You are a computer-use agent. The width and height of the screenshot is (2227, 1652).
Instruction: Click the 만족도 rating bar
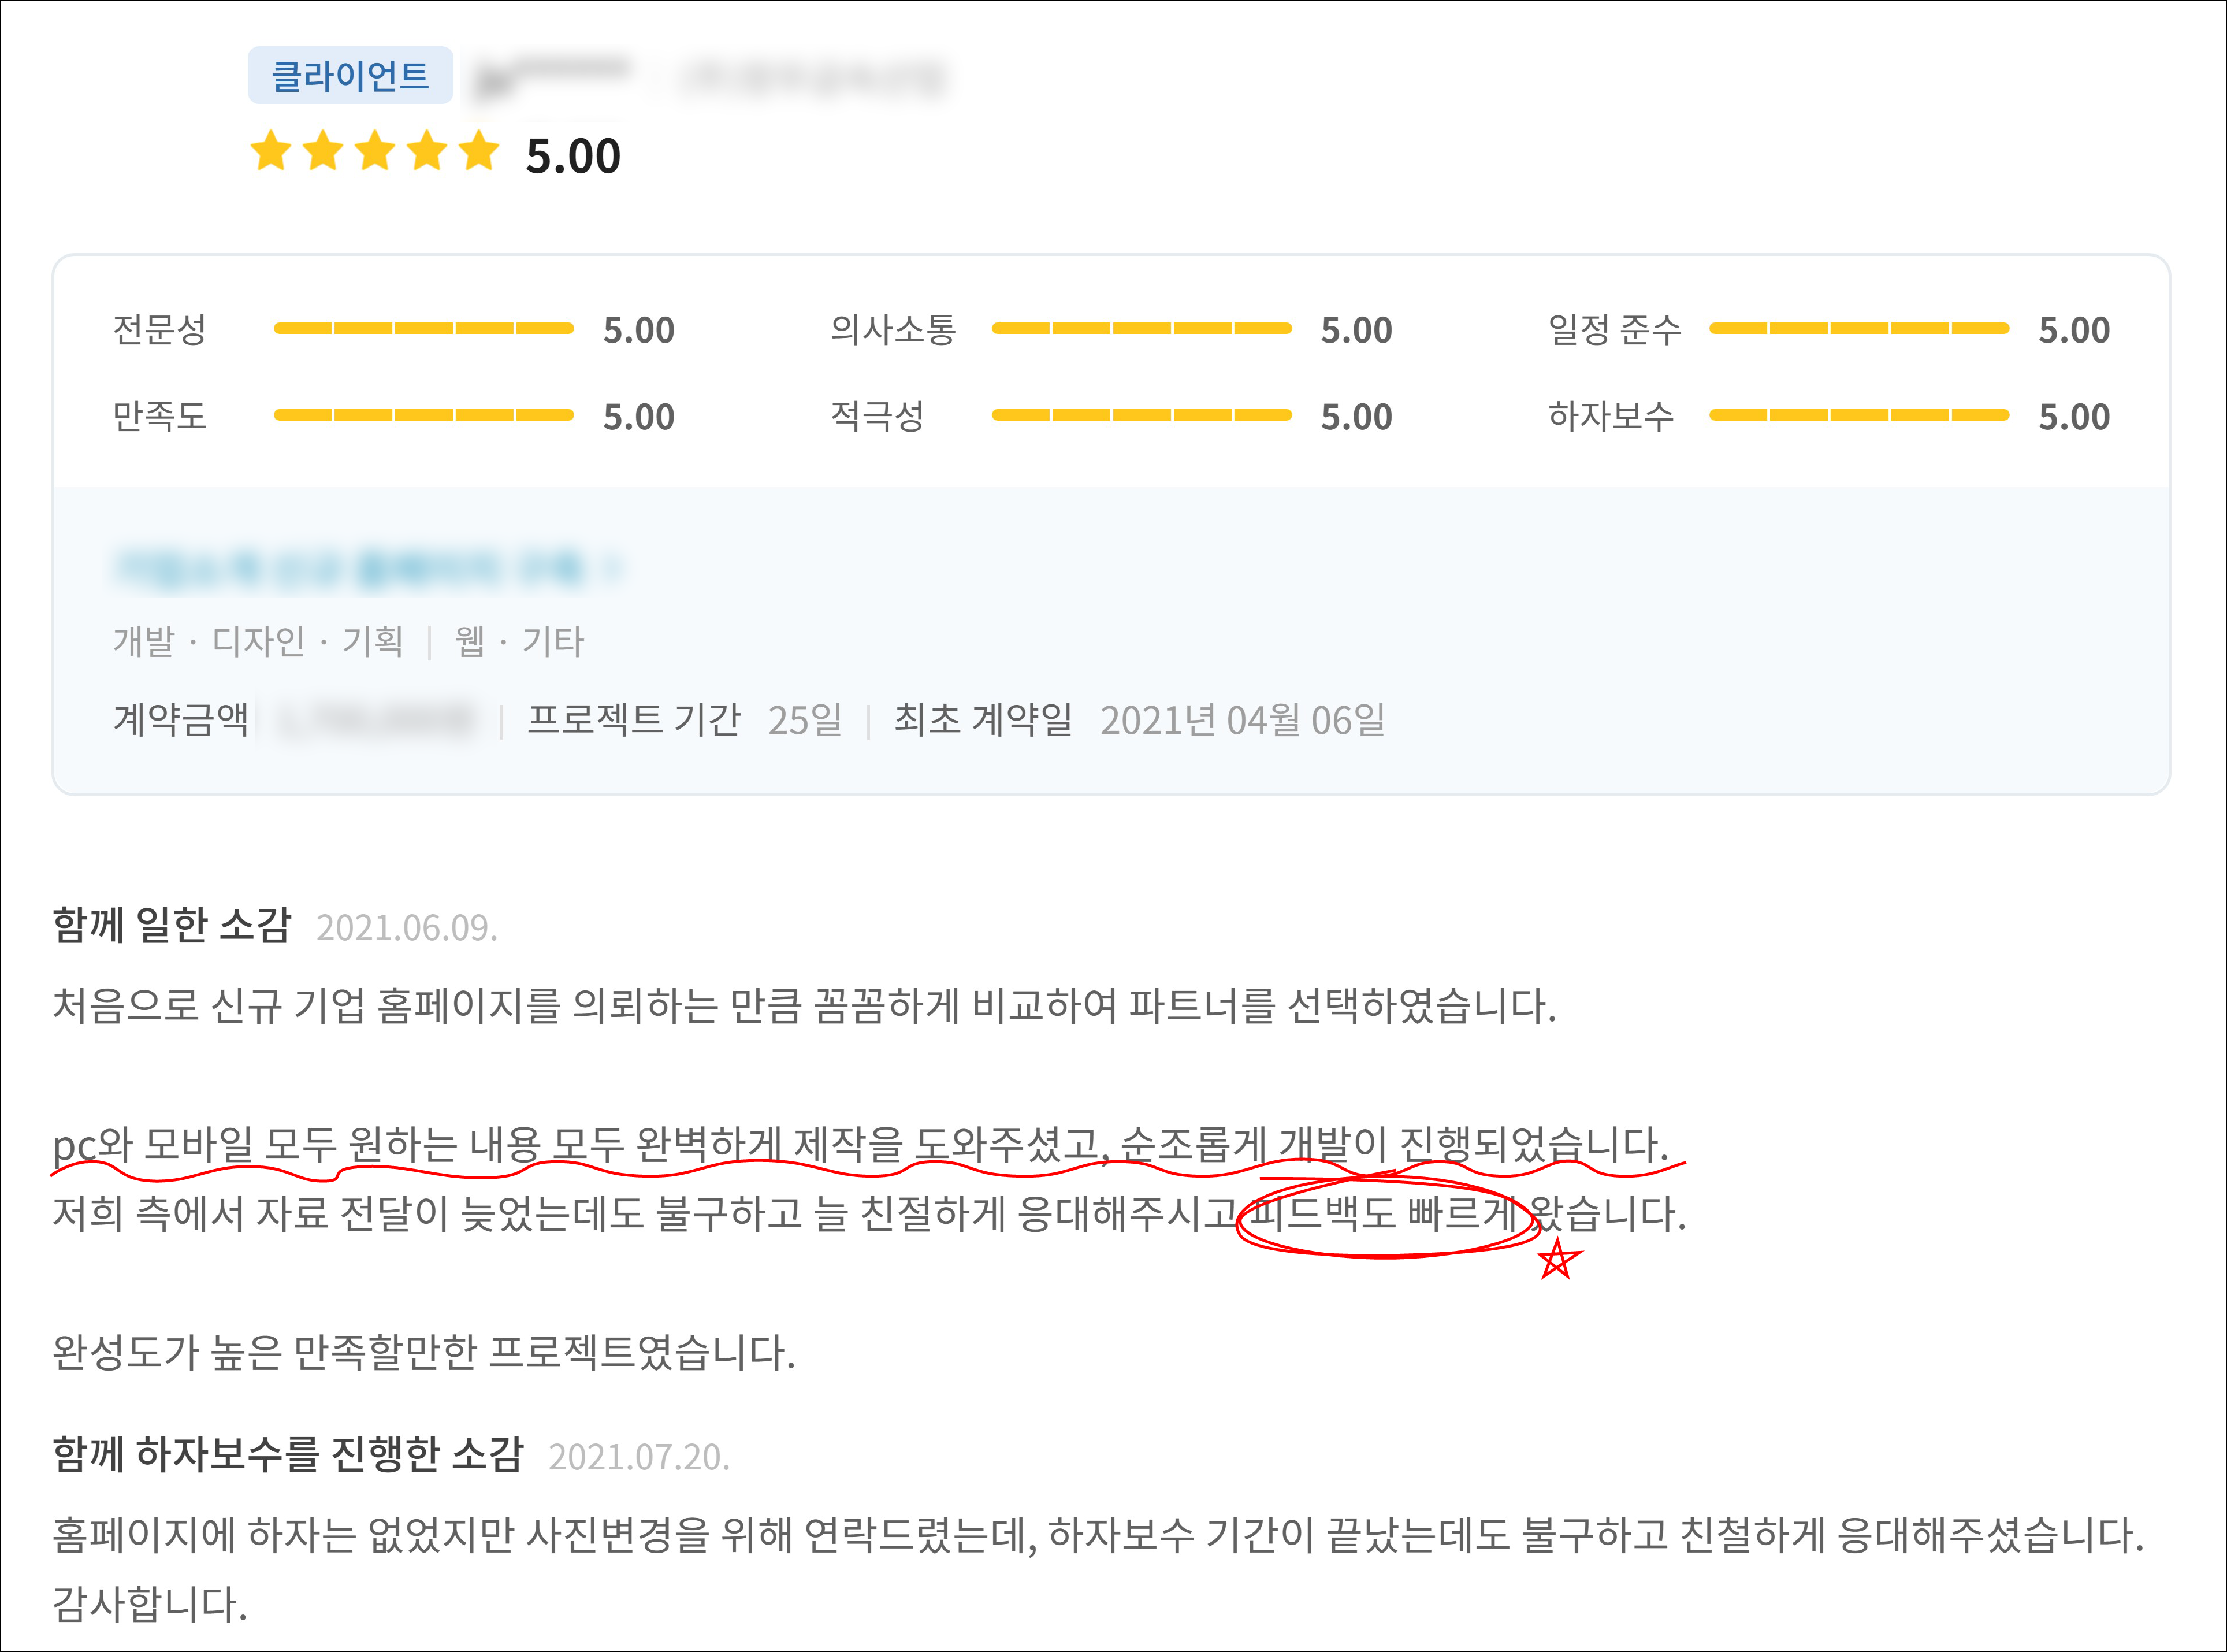point(423,415)
